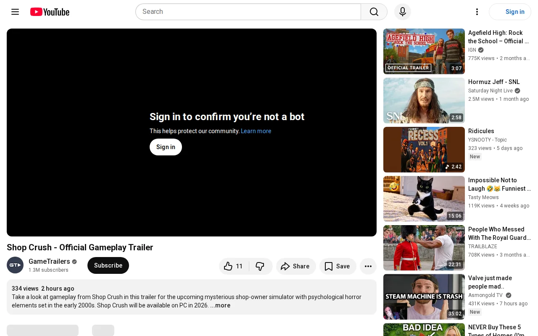Image resolution: width=538 pixels, height=336 pixels.
Task: Click the 'Shop Crush - Official Gameplay Trailer' title
Action: pos(80,247)
